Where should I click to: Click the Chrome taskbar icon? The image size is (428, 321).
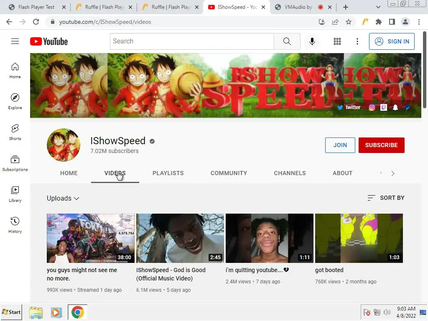77,312
